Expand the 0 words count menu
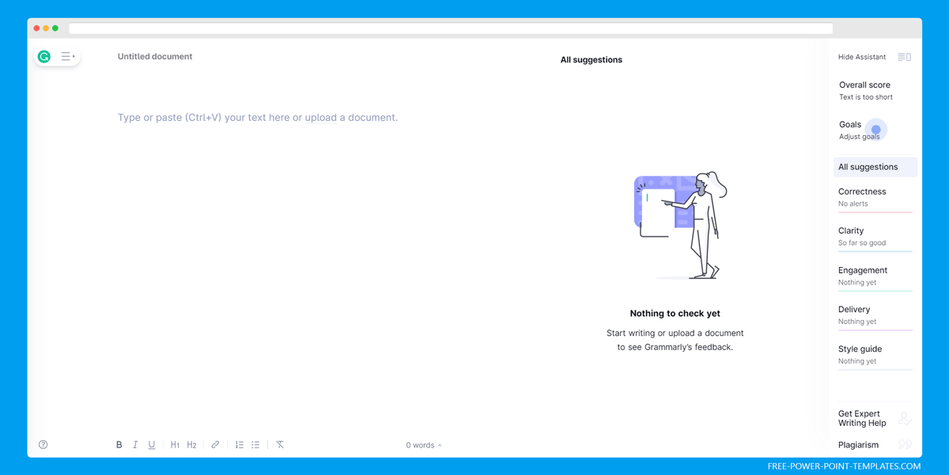 [x=424, y=445]
